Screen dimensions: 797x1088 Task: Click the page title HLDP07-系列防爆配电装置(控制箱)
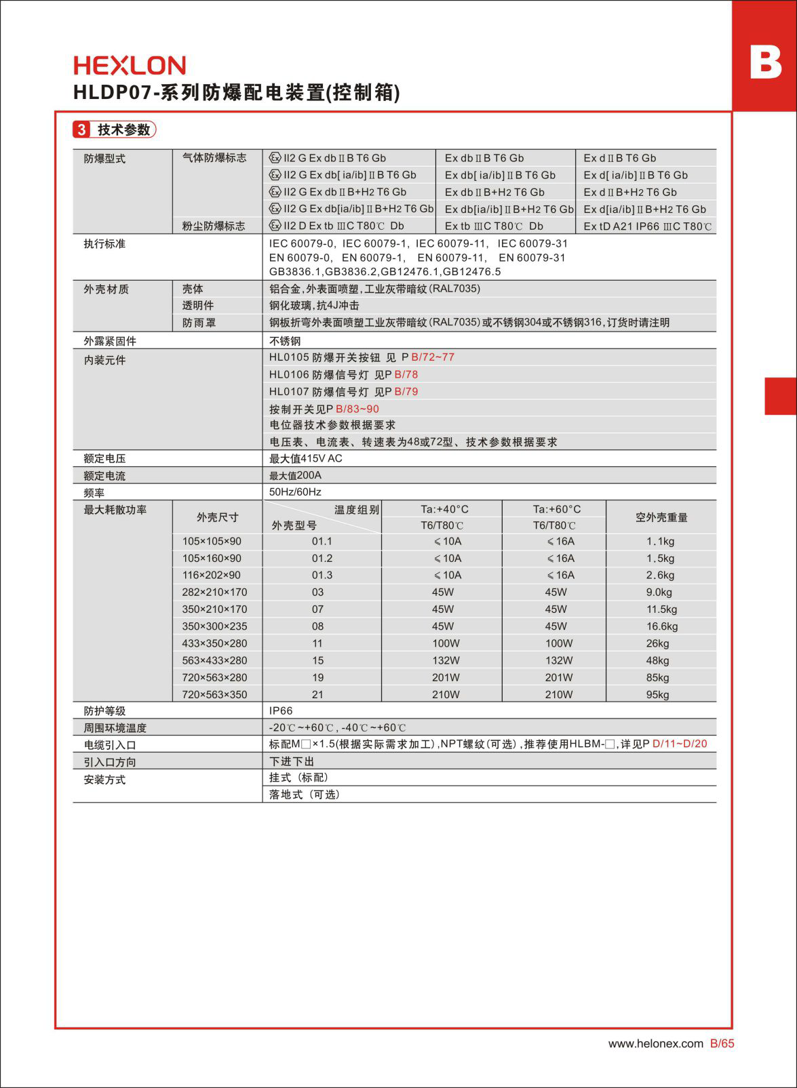click(237, 93)
